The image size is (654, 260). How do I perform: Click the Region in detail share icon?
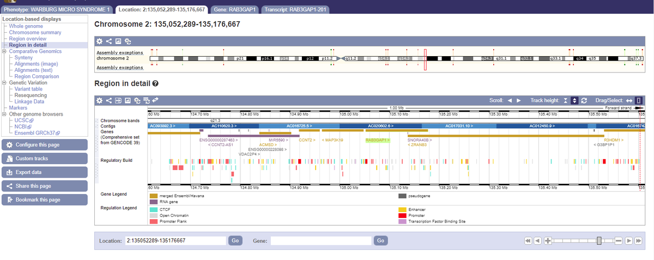tap(108, 100)
